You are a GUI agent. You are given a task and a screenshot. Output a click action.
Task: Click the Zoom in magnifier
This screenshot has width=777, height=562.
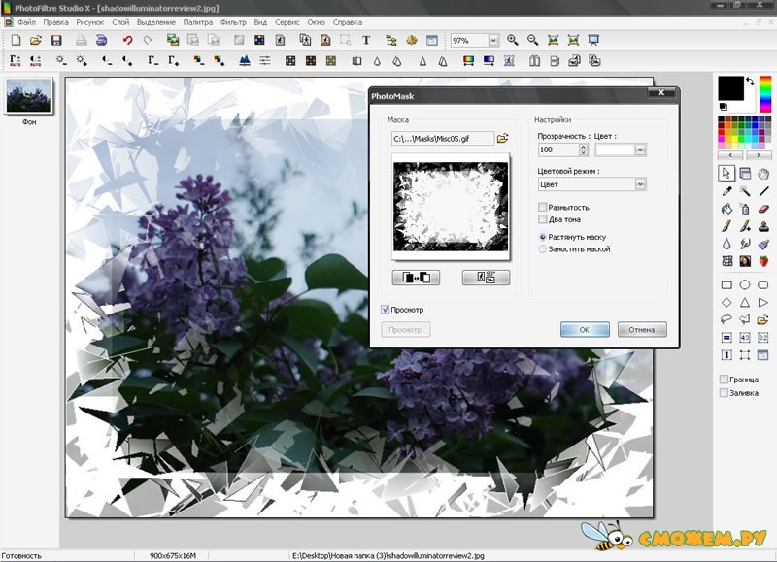513,40
